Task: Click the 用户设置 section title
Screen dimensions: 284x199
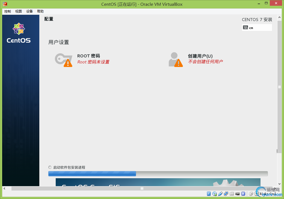Action: (58, 42)
